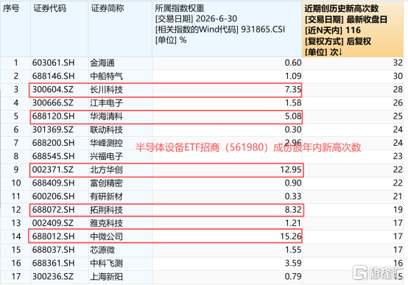Select weight value 1.58 for 江丰电子
This screenshot has height=285, width=408.
pyautogui.click(x=293, y=103)
